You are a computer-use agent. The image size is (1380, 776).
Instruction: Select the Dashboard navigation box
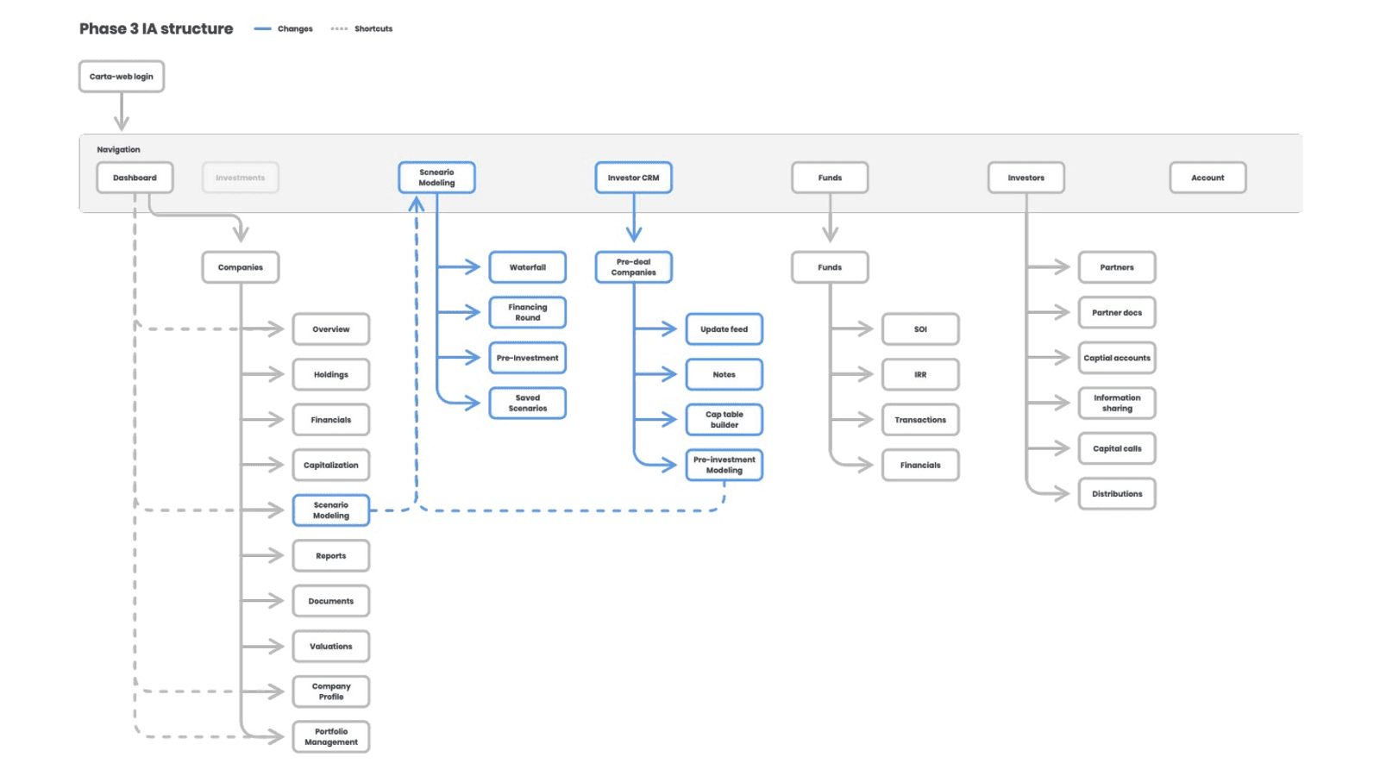135,178
